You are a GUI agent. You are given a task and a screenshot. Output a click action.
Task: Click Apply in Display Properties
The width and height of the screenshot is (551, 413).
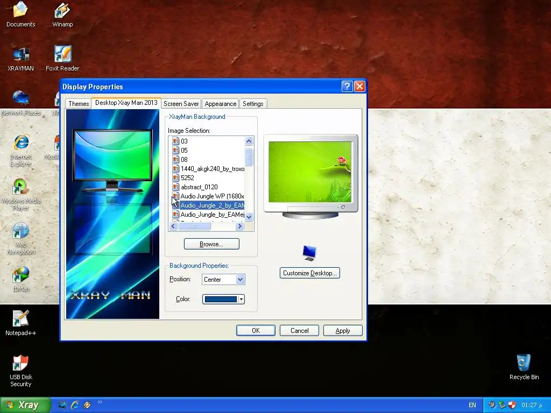pos(343,331)
